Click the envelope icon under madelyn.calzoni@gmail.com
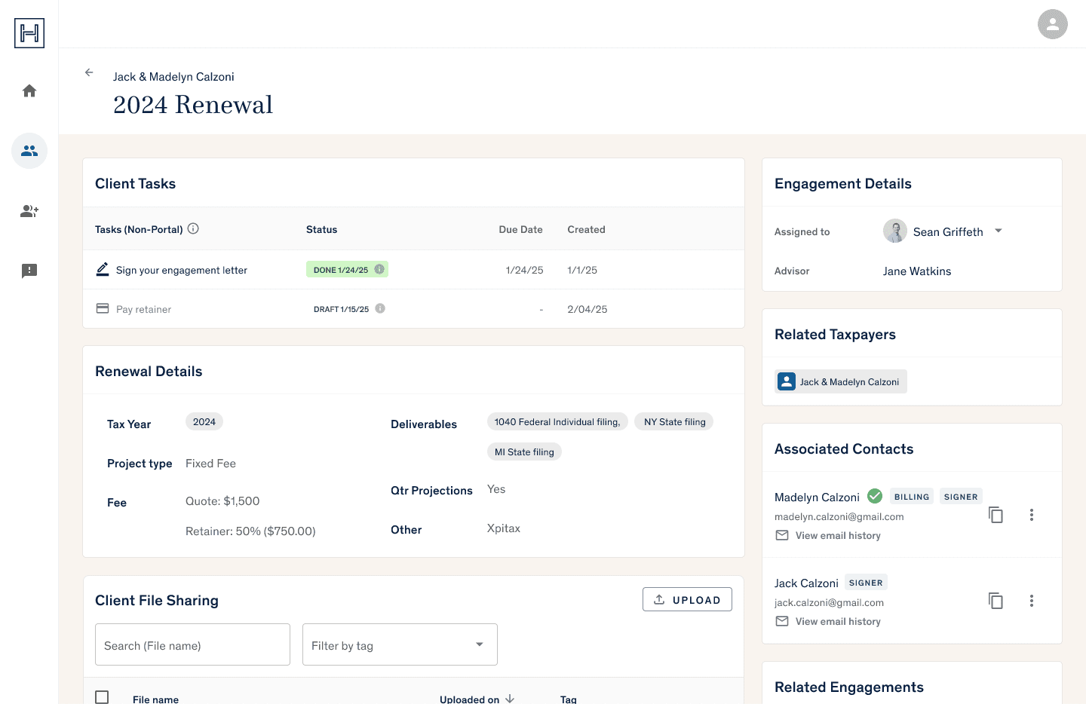Image resolution: width=1086 pixels, height=704 pixels. [x=782, y=535]
